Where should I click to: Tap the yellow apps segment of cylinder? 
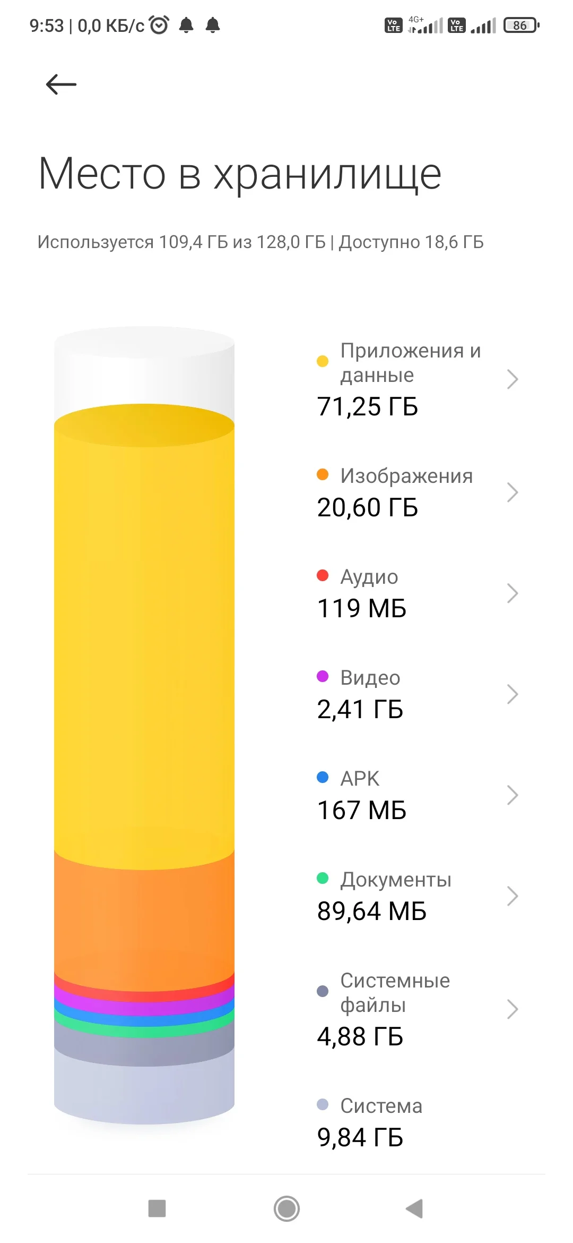point(144,637)
